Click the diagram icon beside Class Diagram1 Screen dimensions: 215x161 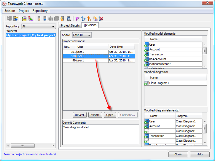[147, 83]
